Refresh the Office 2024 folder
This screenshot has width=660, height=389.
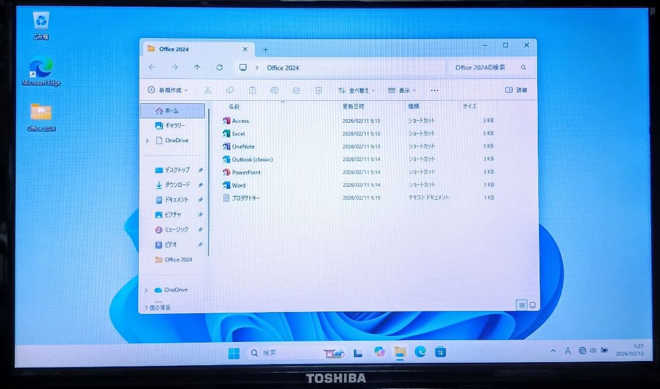click(219, 67)
